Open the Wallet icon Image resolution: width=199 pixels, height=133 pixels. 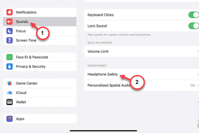coord(9,102)
